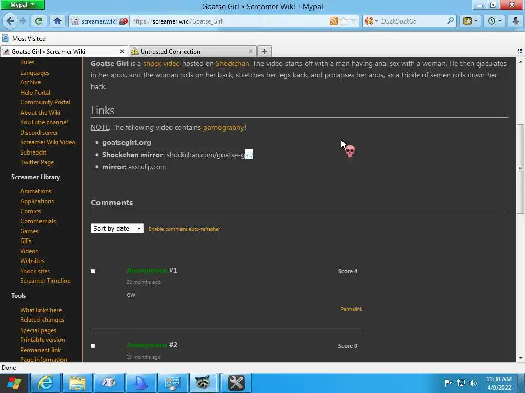The width and height of the screenshot is (525, 393).
Task: Reload the current page
Action: click(x=39, y=21)
